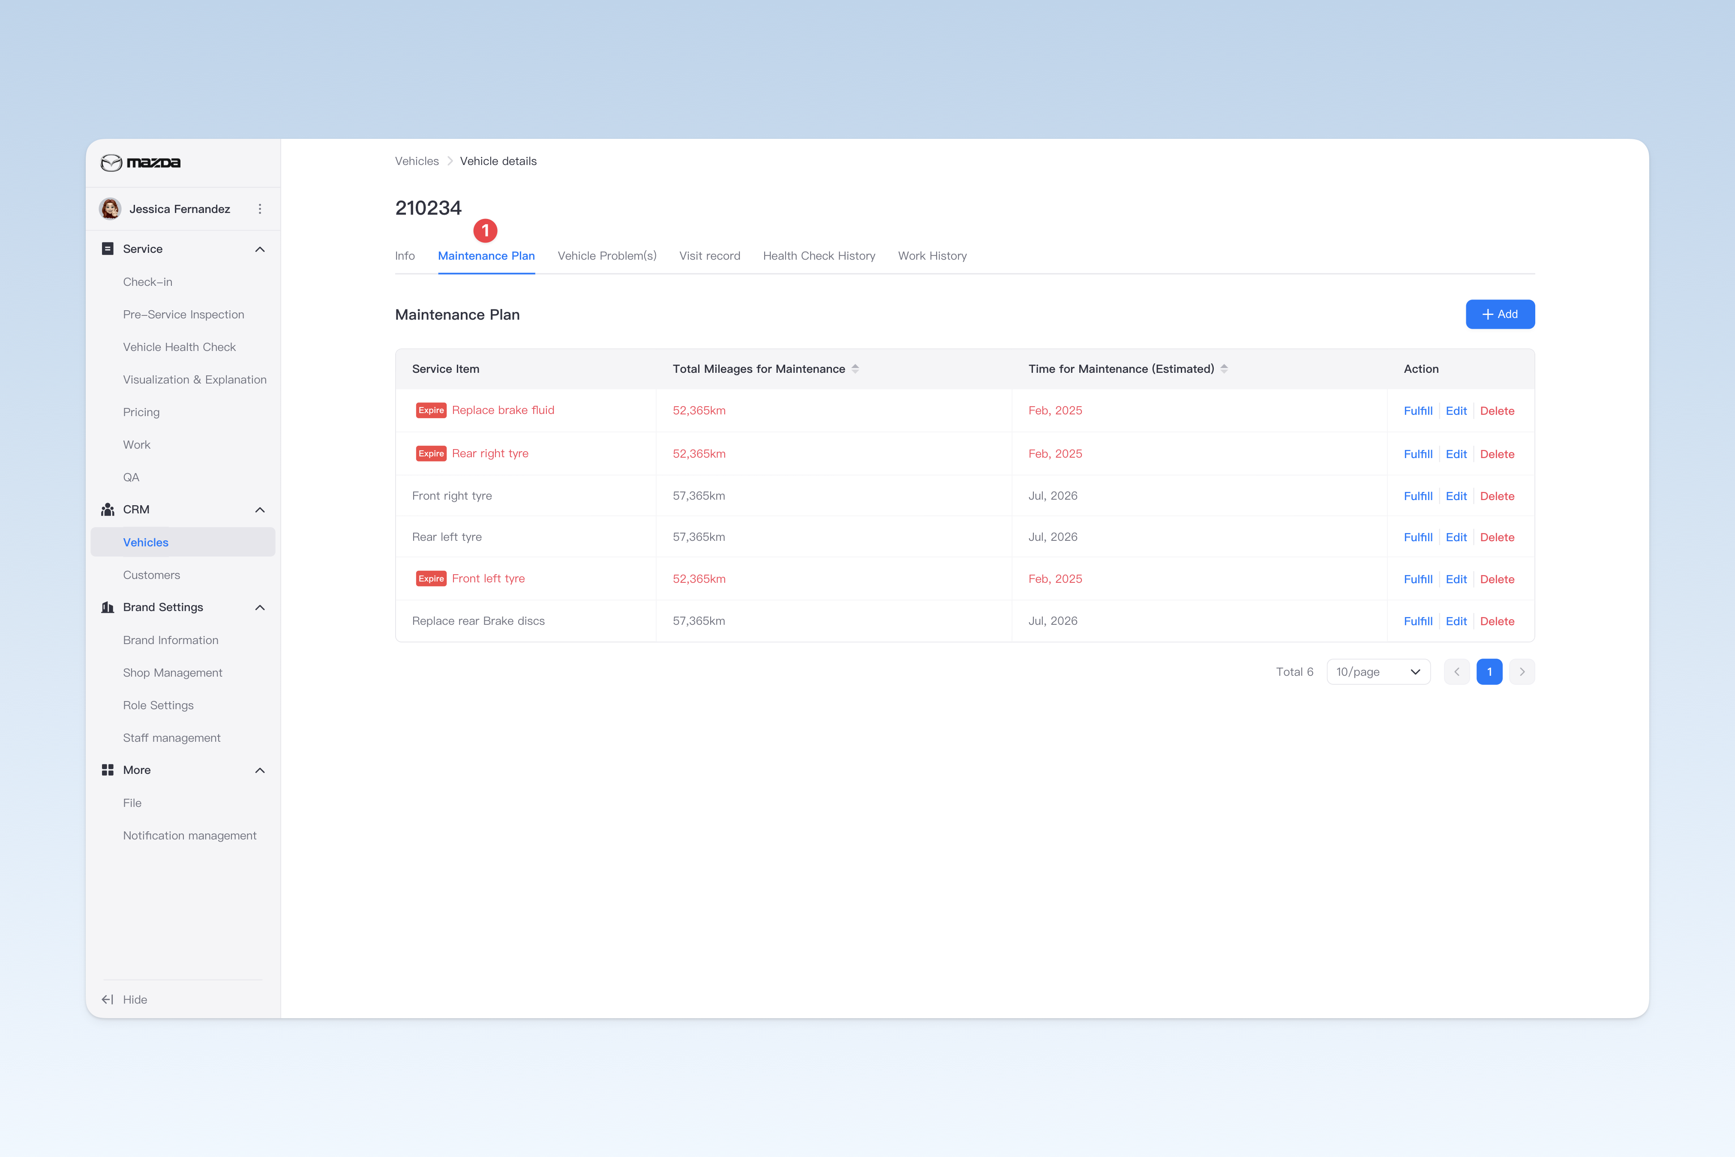
Task: Open the Work History tab
Action: point(932,256)
